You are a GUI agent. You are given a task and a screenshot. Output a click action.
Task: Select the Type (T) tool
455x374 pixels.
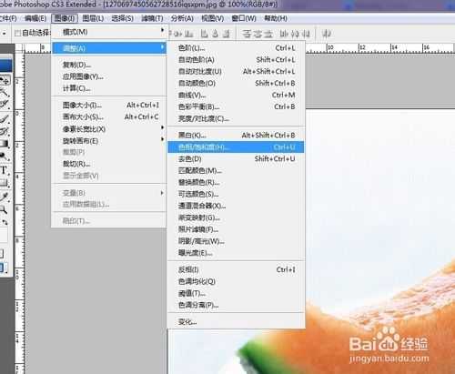coord(4,170)
